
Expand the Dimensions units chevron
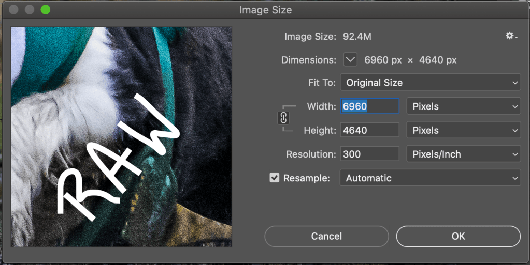350,60
